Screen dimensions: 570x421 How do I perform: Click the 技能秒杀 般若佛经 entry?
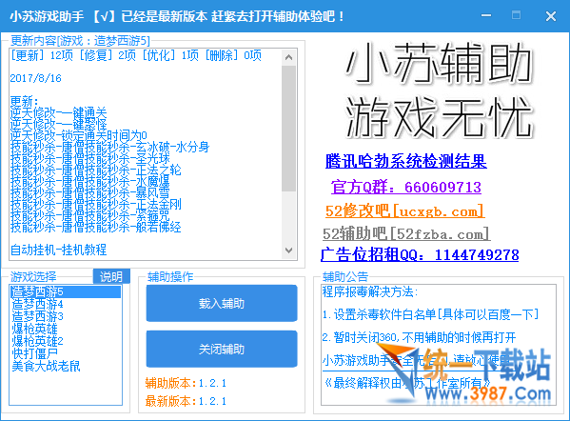[95, 227]
